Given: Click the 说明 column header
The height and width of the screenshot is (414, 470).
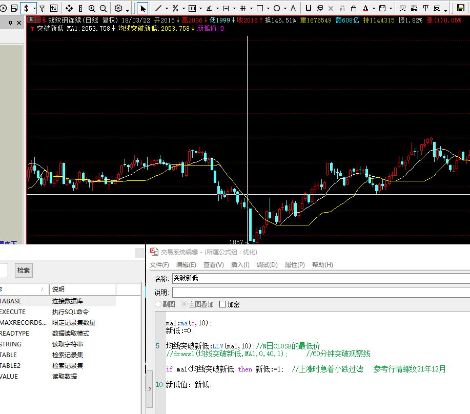Looking at the screenshot, I should [x=83, y=289].
